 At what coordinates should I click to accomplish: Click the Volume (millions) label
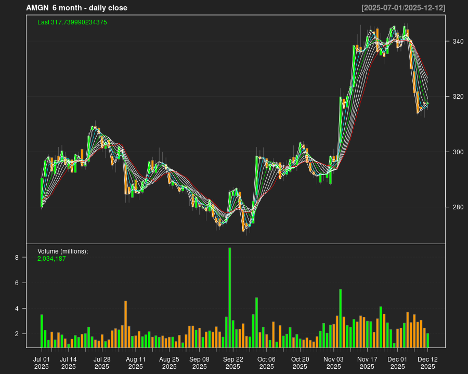(x=62, y=251)
